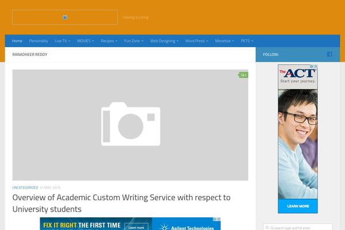Focus the sidebar search input field

pos(298,228)
